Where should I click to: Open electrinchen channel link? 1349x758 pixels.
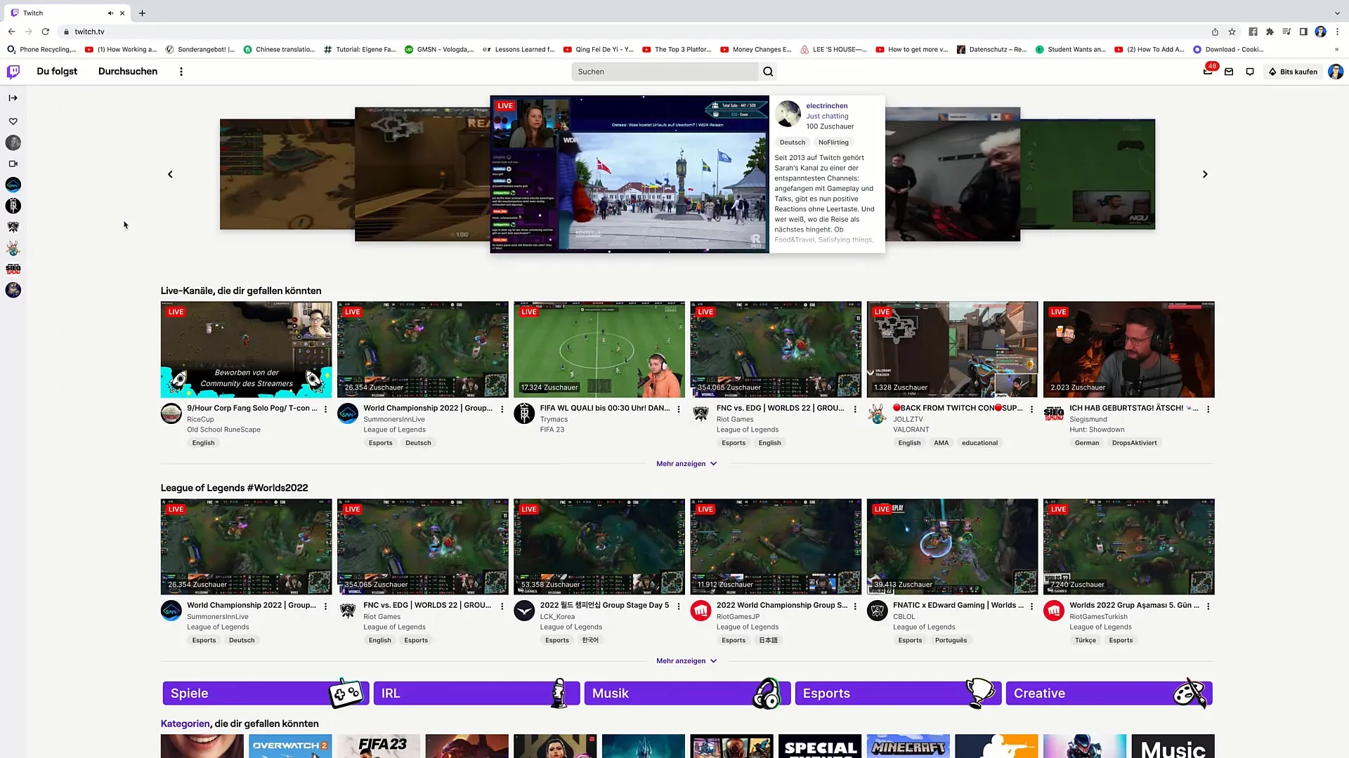click(x=826, y=106)
